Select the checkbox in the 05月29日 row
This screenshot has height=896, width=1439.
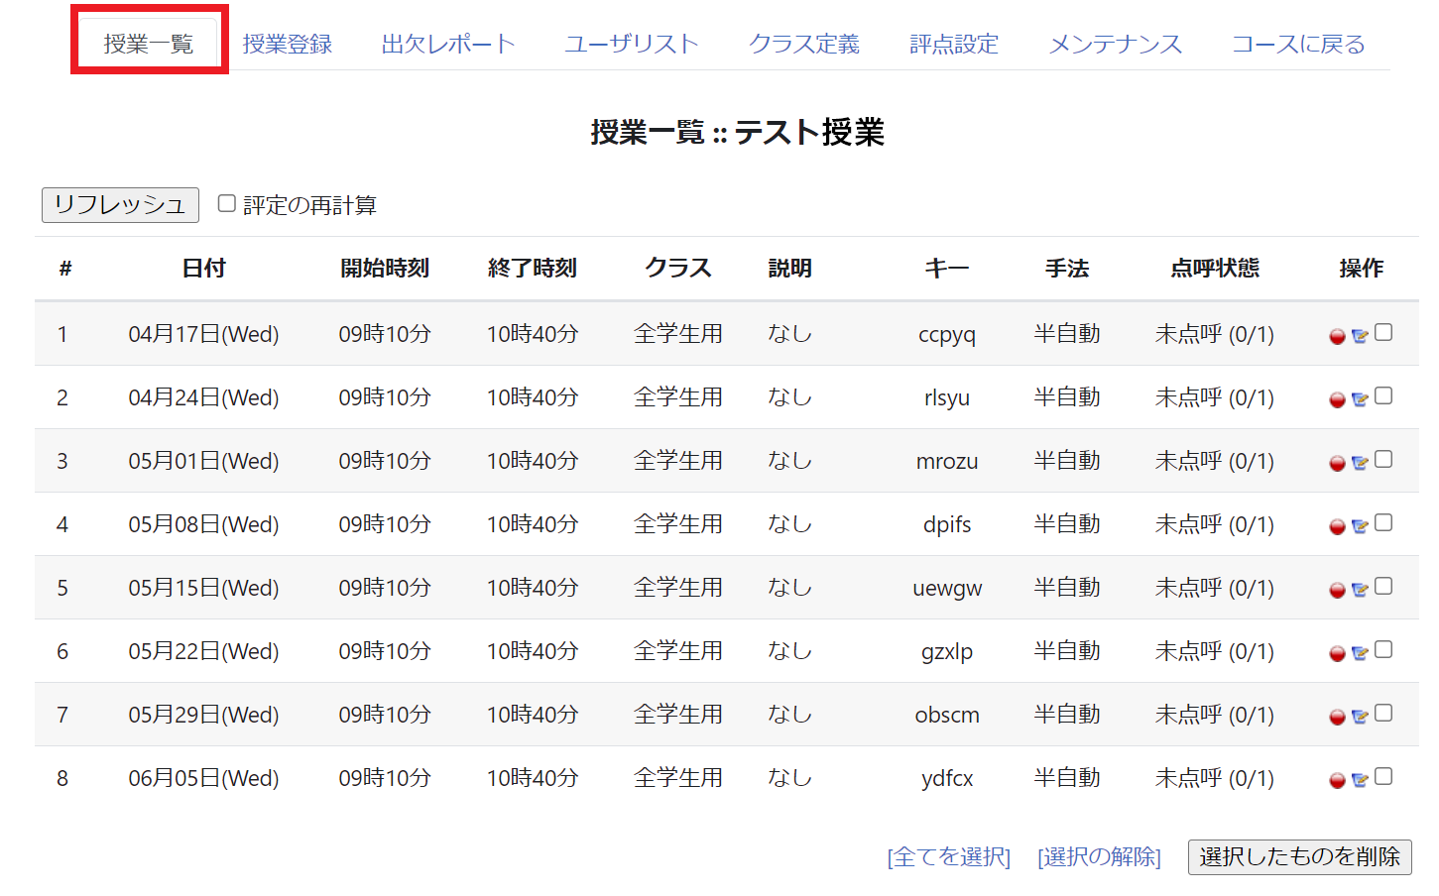[1383, 714]
